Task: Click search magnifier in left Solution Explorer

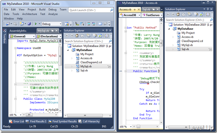Action: coord(110,41)
